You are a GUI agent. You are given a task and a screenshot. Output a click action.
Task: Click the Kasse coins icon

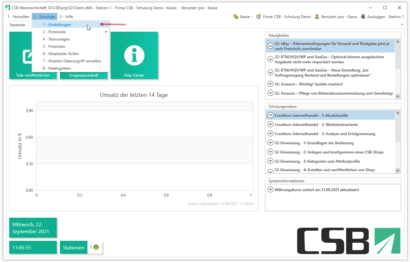(x=235, y=17)
